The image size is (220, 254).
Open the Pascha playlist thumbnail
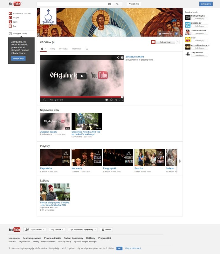coord(150,157)
